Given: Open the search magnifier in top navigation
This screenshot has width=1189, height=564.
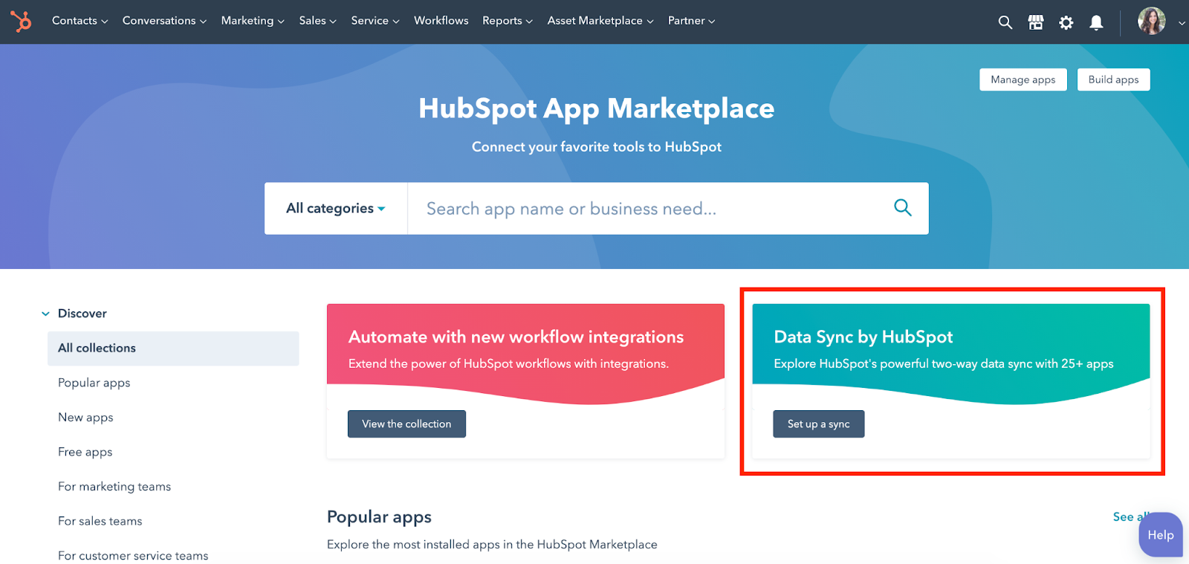Looking at the screenshot, I should pos(1005,22).
